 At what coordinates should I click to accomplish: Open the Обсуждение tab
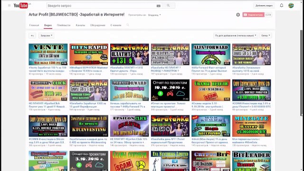(98, 25)
